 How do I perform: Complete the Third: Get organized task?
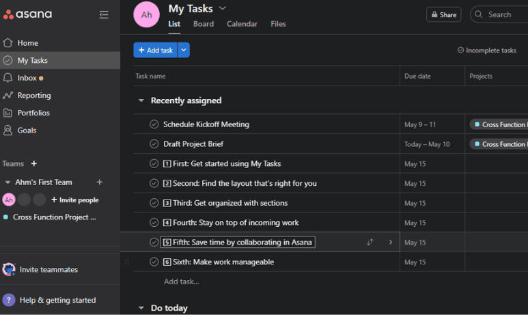154,203
